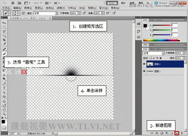
Task: Select the Lasso tool
Action: pos(4,31)
